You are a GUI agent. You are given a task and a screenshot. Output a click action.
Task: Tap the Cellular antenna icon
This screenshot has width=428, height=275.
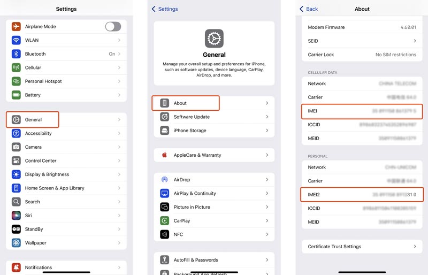click(x=16, y=67)
